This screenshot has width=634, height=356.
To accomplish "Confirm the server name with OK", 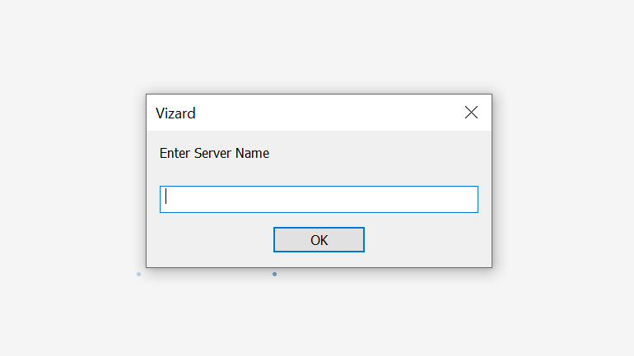I will [319, 240].
